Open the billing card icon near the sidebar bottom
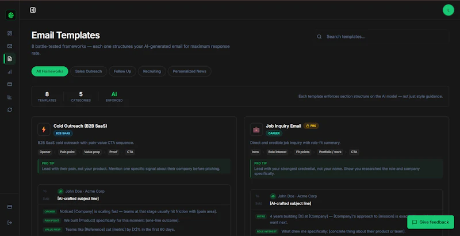Image resolution: width=460 pixels, height=236 pixels. [x=10, y=207]
